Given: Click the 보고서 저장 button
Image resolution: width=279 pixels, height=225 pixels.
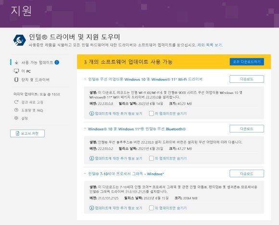Looking at the screenshot, I should [27, 133].
